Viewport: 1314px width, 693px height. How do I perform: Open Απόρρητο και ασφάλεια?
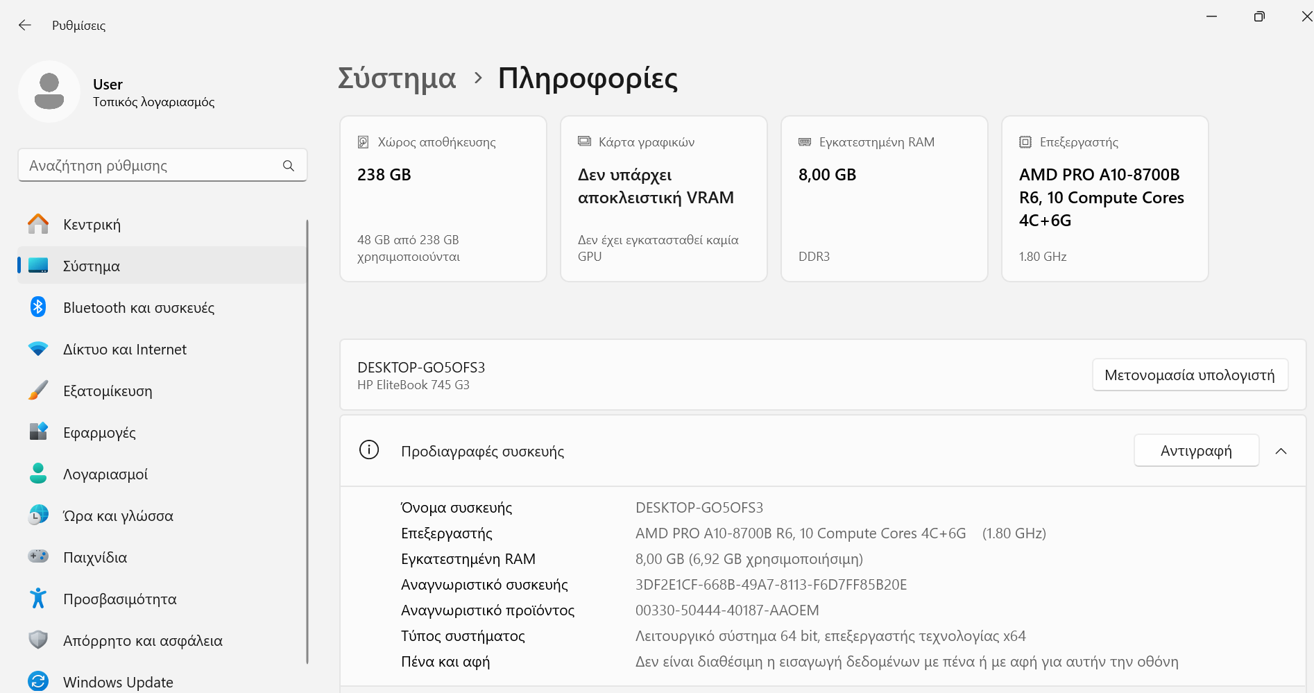(162, 640)
